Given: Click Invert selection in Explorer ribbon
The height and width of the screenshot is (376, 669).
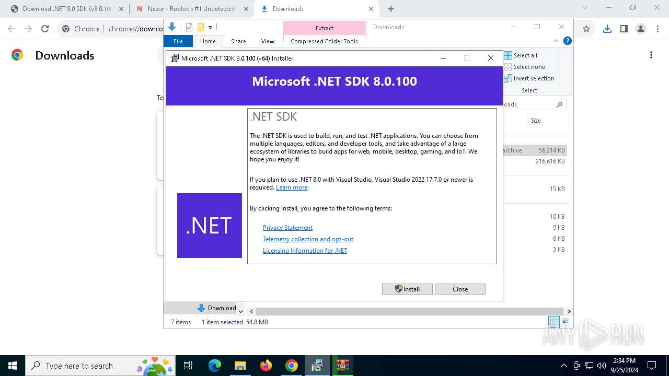Looking at the screenshot, I should point(529,78).
